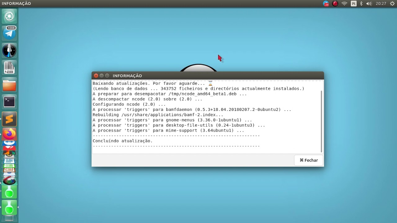Click the line mentioning bamfdaemon
This screenshot has width=397, height=223.
pos(192,110)
